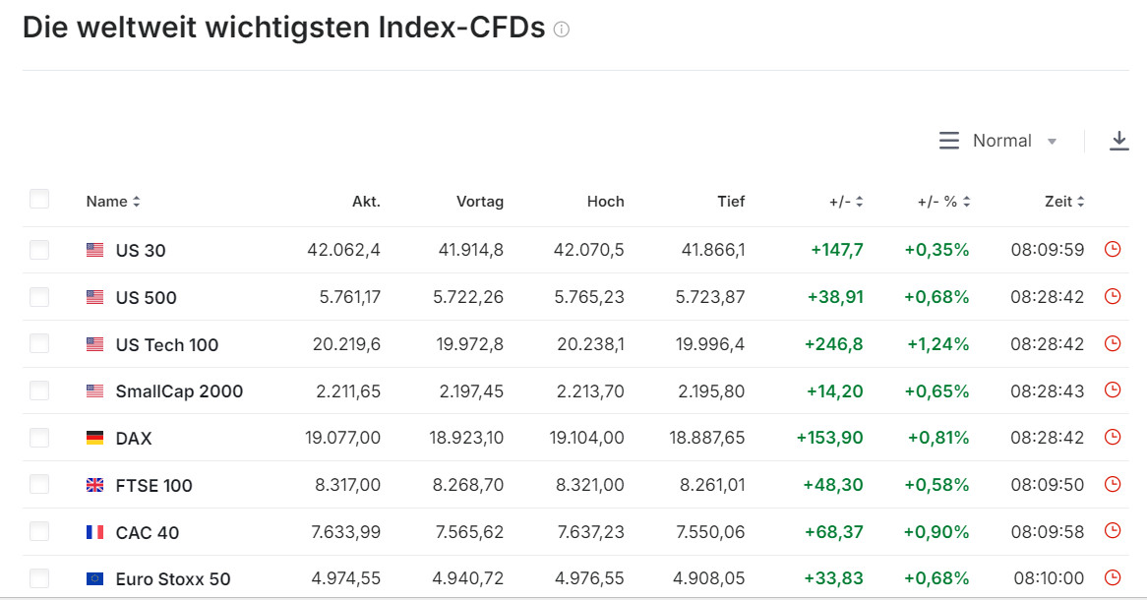
Task: Click the clock icon in US 30 row
Action: (1113, 250)
